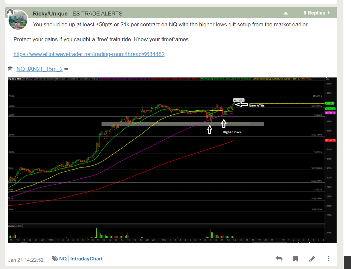Click the ES TRADE ALERTS label
The width and height of the screenshot is (351, 269).
point(97,14)
